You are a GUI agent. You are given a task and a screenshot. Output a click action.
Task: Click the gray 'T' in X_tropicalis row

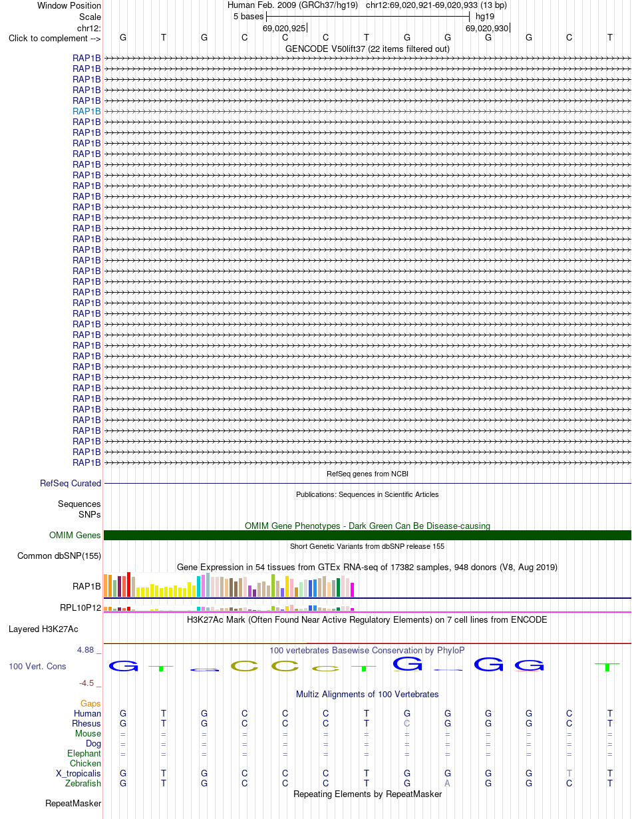click(x=569, y=774)
